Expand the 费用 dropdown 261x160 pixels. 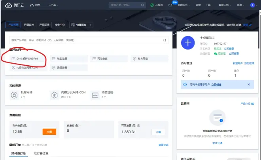(x=240, y=5)
